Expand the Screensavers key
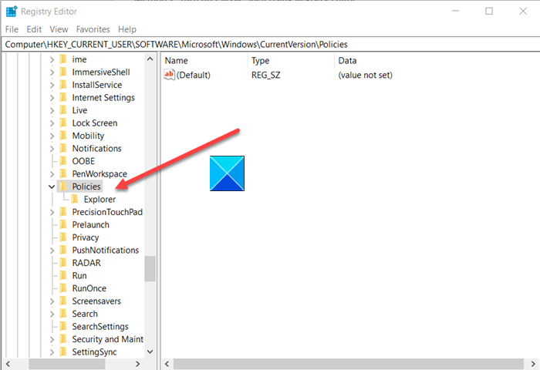Viewport: 540px width, 370px height. coord(52,301)
